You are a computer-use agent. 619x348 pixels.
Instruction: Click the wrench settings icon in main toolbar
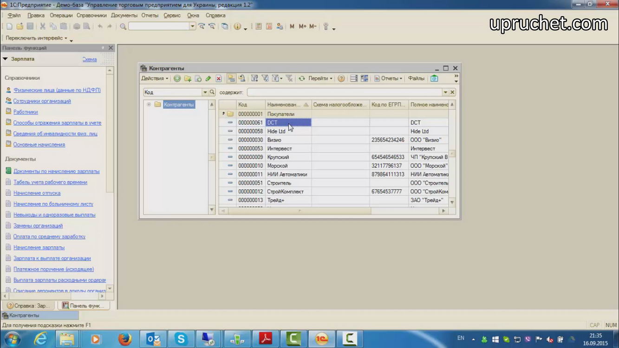[x=326, y=26]
